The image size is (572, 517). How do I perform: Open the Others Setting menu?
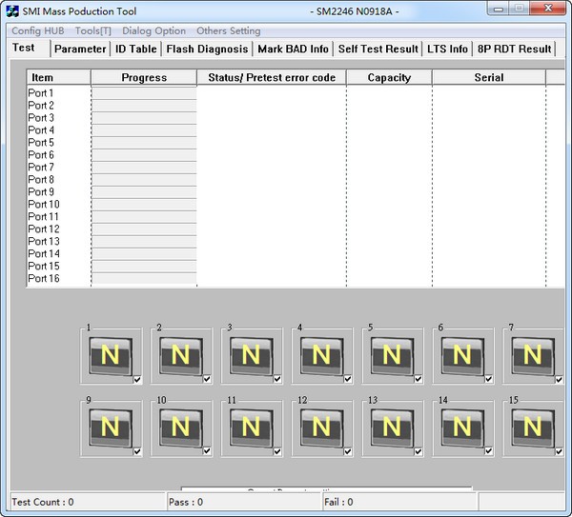tap(228, 31)
